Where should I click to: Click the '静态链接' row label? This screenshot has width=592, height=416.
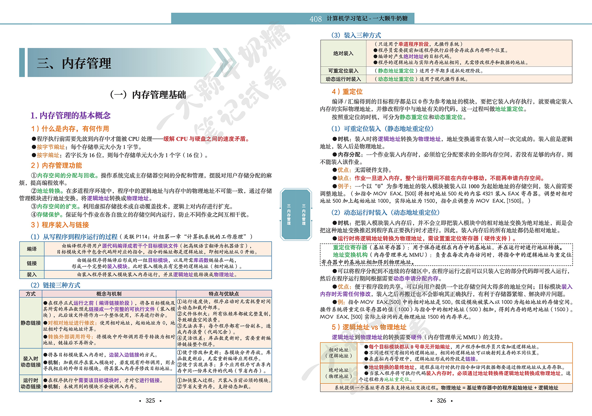coord(31,323)
